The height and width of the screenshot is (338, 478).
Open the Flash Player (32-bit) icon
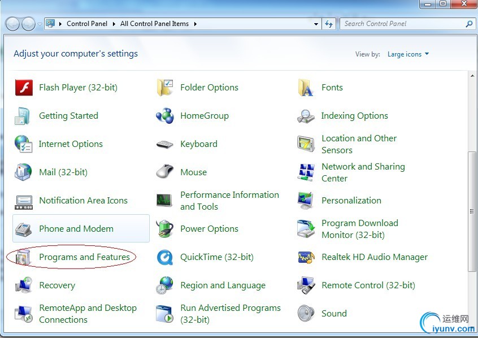[x=24, y=88]
